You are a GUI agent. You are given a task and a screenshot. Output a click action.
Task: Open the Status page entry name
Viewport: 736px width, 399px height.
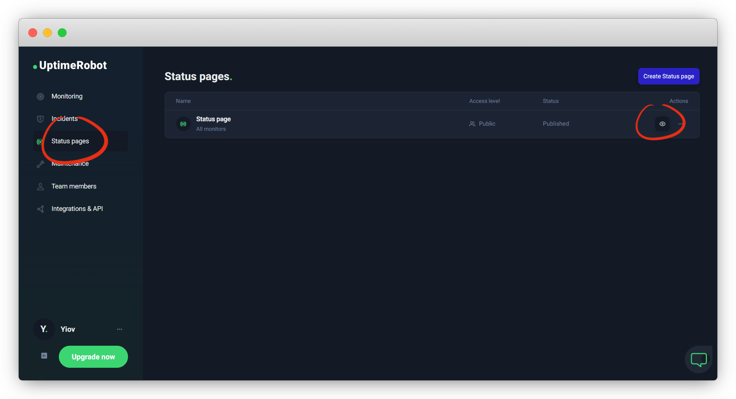213,119
